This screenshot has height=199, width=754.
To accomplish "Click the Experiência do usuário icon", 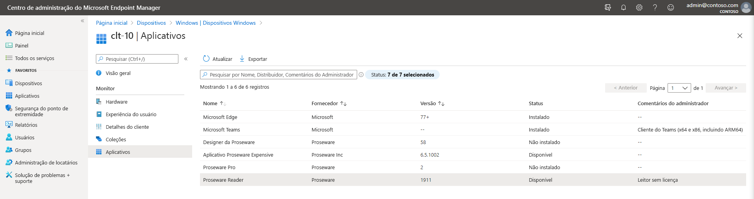I will (x=99, y=114).
